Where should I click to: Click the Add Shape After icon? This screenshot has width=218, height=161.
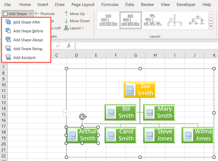(x=8, y=22)
